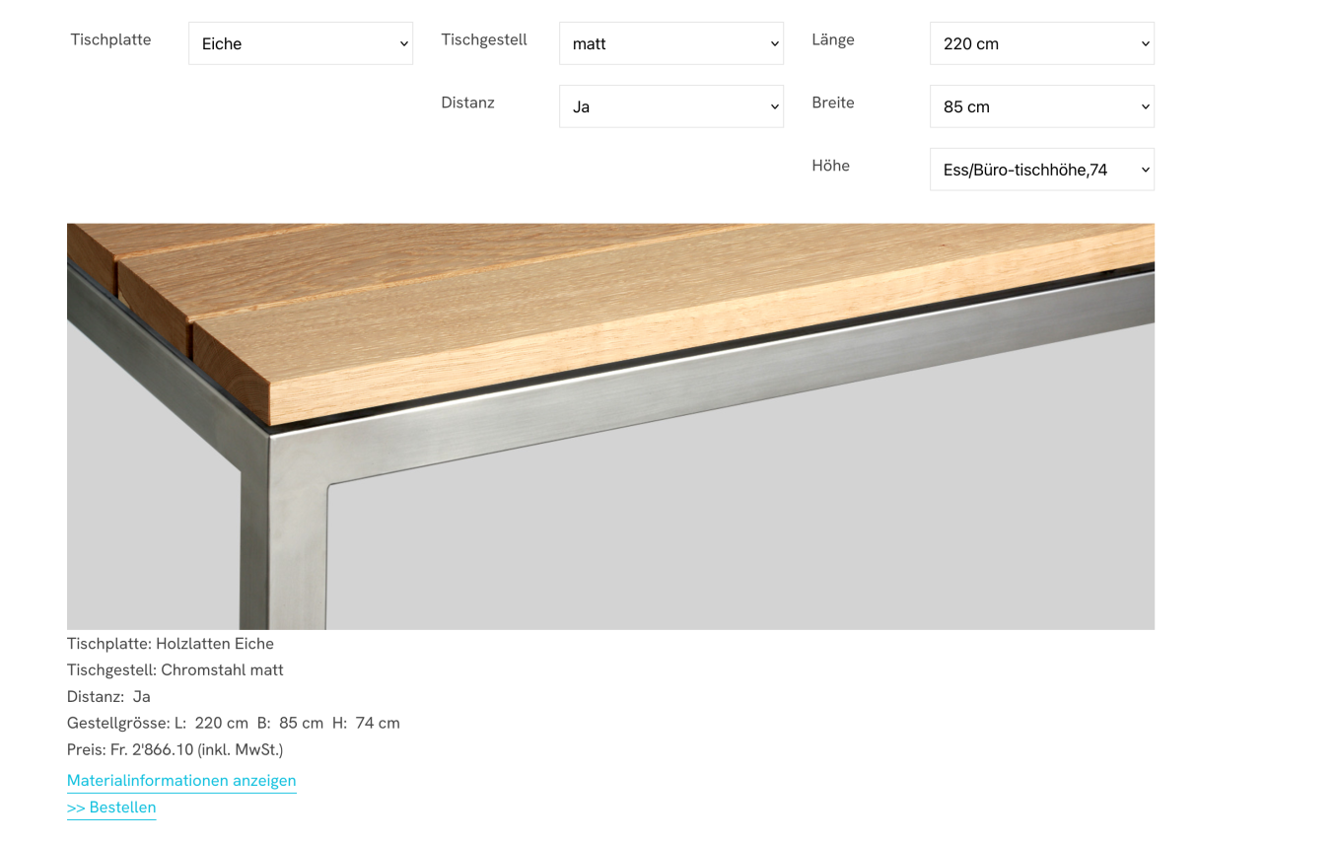Viewport: 1337px width, 842px height.
Task: Click the oak table product image
Action: coord(610,426)
